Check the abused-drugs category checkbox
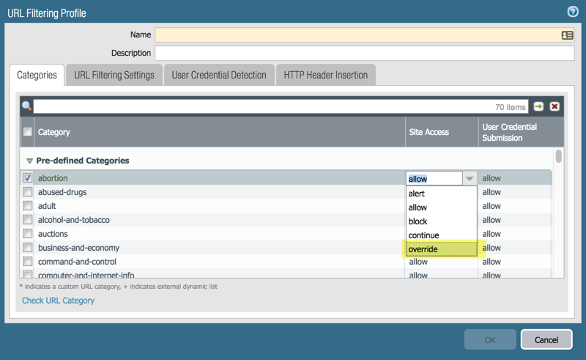This screenshot has height=360, width=586. (28, 192)
